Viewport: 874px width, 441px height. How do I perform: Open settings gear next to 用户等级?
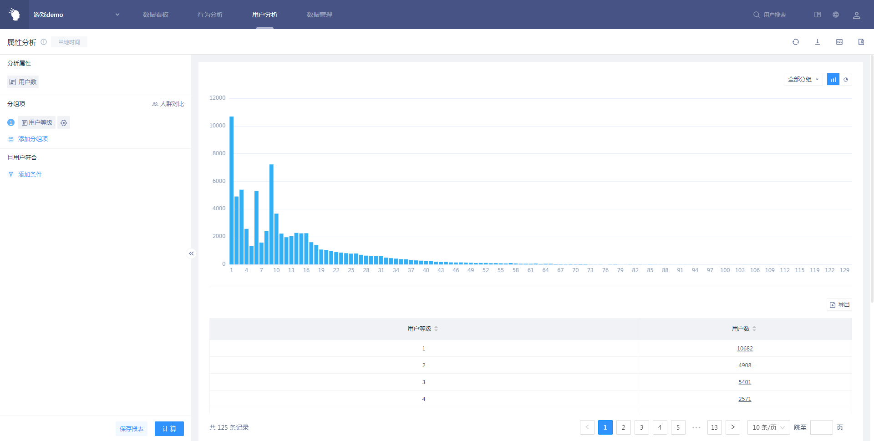[x=64, y=123]
